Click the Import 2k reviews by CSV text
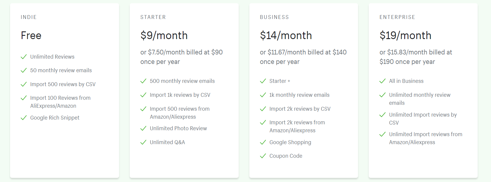491x182 pixels. click(x=300, y=109)
